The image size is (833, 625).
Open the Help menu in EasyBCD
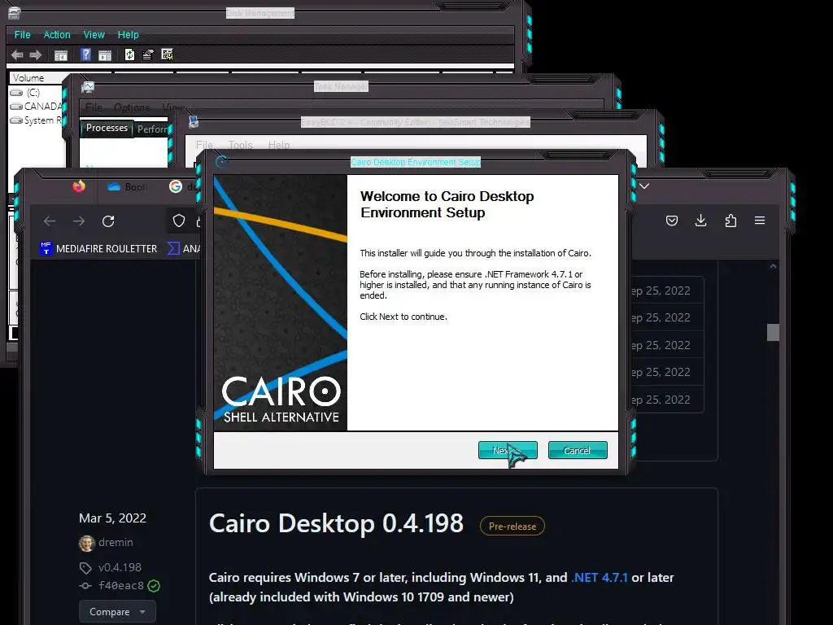coord(279,145)
